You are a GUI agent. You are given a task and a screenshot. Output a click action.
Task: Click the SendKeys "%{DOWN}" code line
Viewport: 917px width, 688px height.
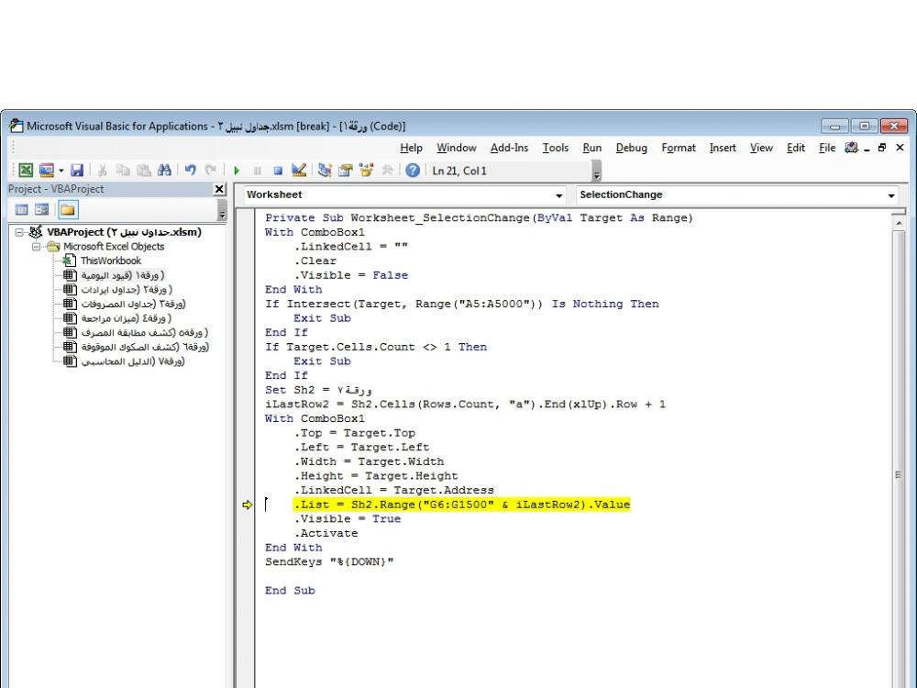pos(329,562)
